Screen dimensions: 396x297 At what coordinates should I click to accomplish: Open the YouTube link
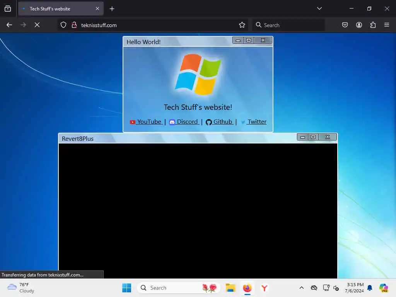(146, 122)
